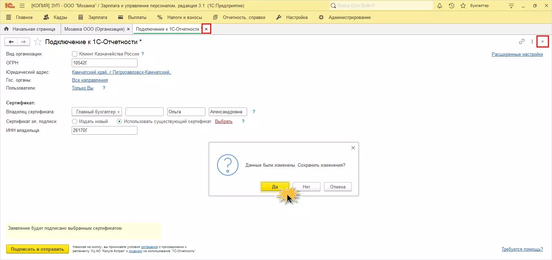
Task: Select Подключение к 1С-Отчетности tab
Action: 167,29
